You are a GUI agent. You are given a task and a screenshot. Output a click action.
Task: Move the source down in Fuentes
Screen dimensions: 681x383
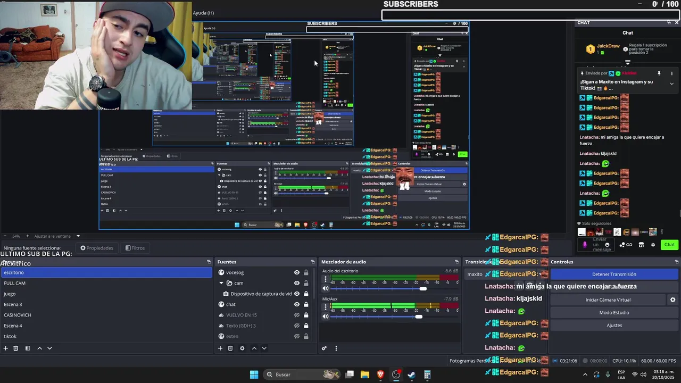click(264, 348)
